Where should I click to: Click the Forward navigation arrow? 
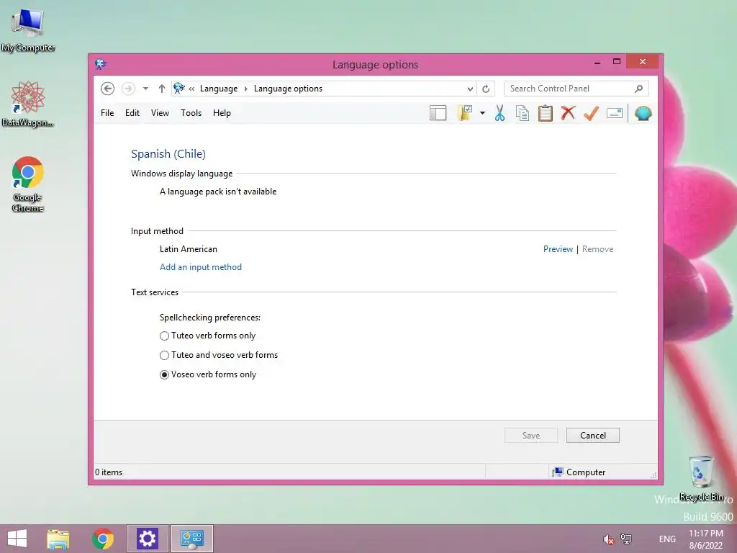128,89
